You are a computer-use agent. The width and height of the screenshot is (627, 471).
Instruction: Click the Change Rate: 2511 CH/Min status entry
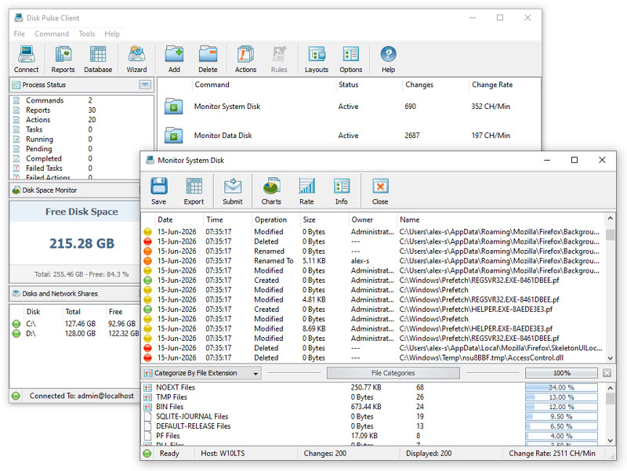[x=552, y=454]
